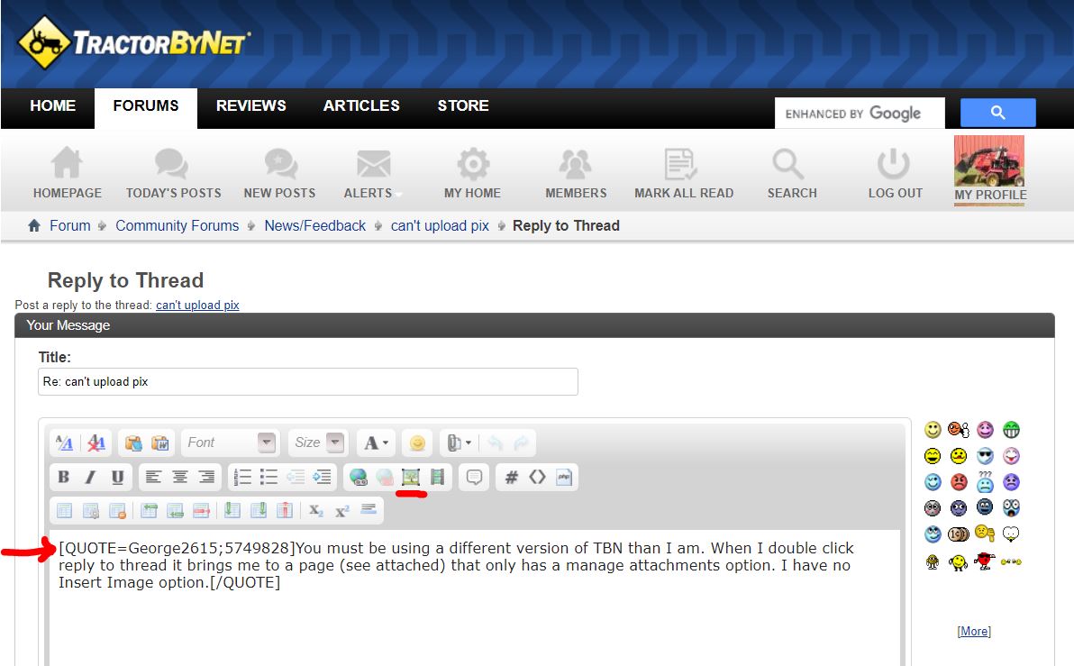Align text left
Image resolution: width=1074 pixels, height=666 pixels.
click(x=153, y=477)
